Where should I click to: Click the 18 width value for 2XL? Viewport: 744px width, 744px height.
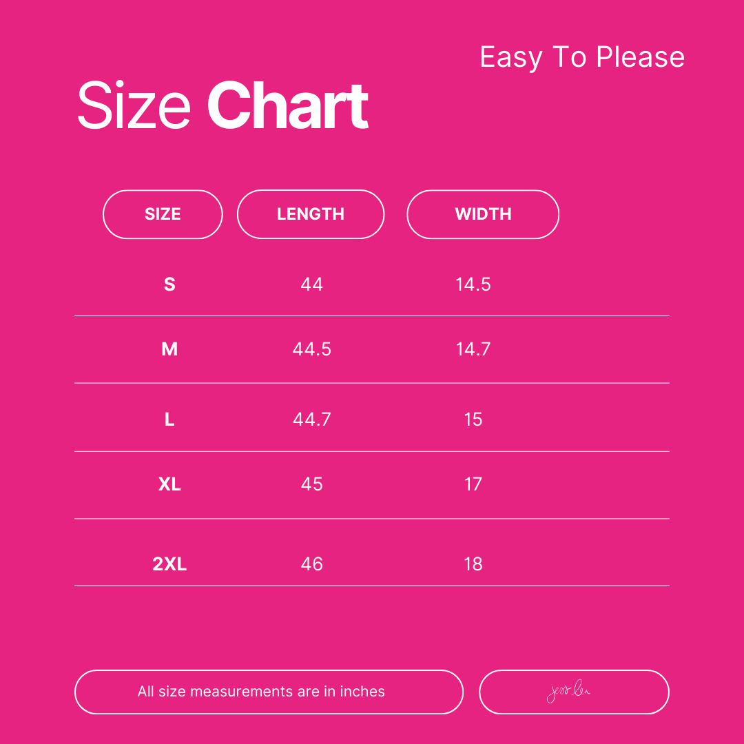[473, 565]
